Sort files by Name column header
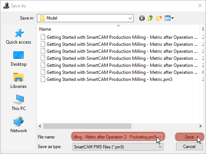The height and width of the screenshot is (154, 206). tap(45, 29)
